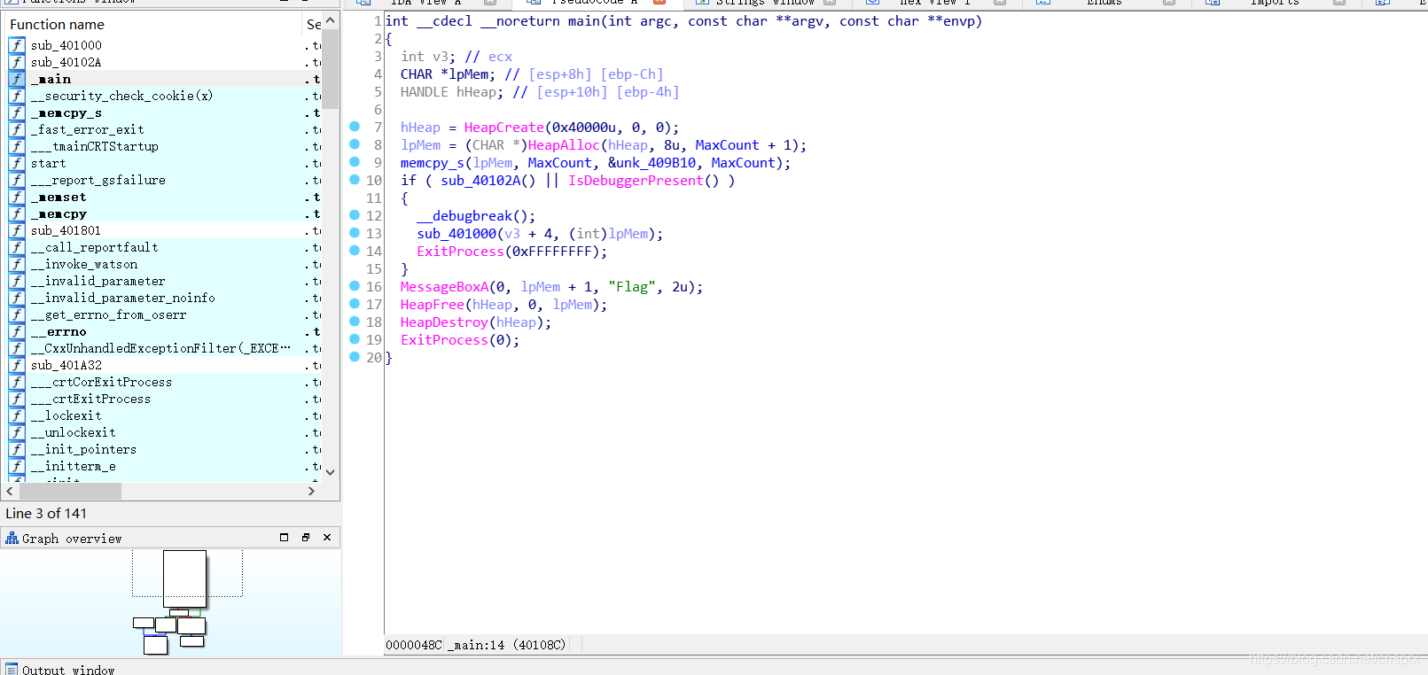Click the function icon beside _main
The width and height of the screenshot is (1428, 675).
pos(17,79)
